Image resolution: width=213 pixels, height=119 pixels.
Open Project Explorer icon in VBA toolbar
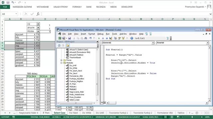(115, 38)
